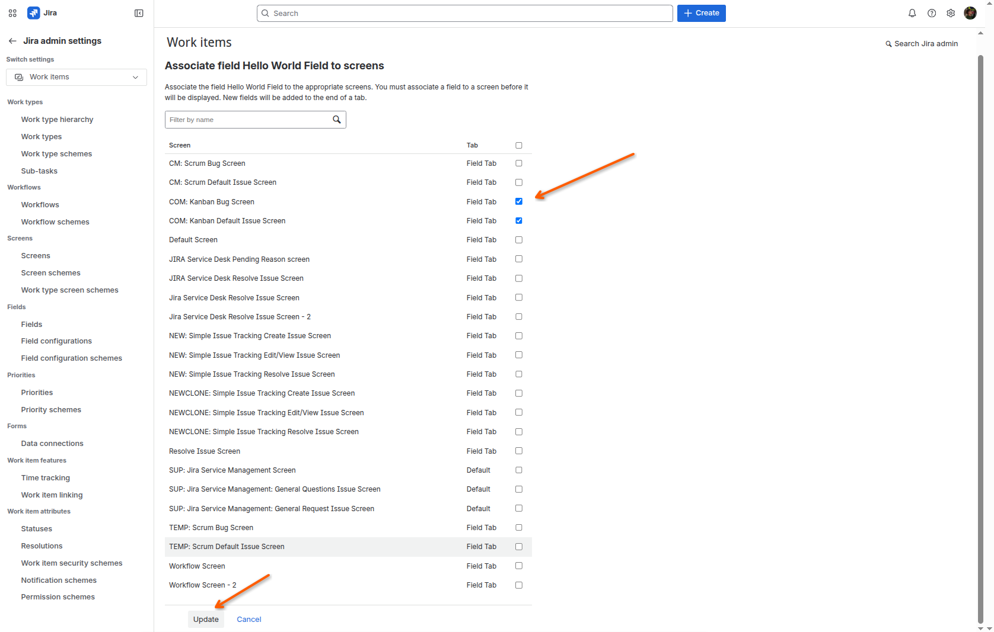Viewport: 994px width, 632px height.
Task: Uncheck the COM: Kanban Default Issue Screen checkbox
Action: (x=519, y=221)
